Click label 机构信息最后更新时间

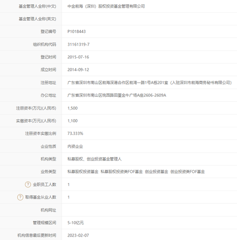37,235
